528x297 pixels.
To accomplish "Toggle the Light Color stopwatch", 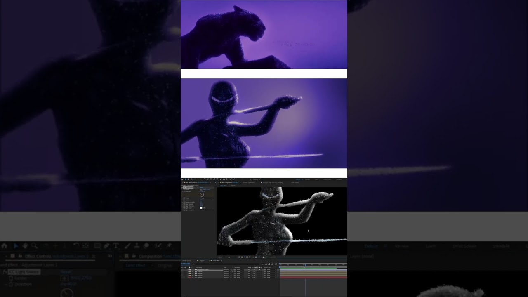I will 184,208.
